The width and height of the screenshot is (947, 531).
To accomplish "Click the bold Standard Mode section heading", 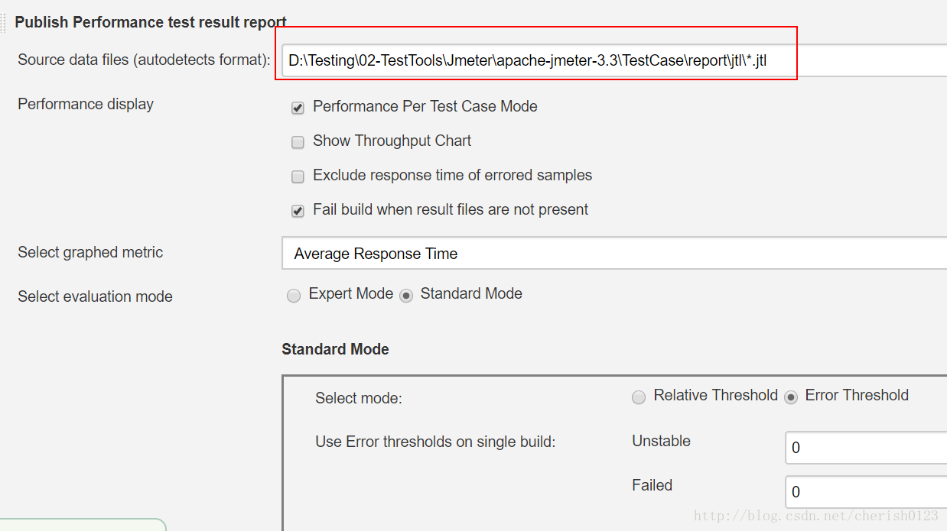I will pos(335,349).
